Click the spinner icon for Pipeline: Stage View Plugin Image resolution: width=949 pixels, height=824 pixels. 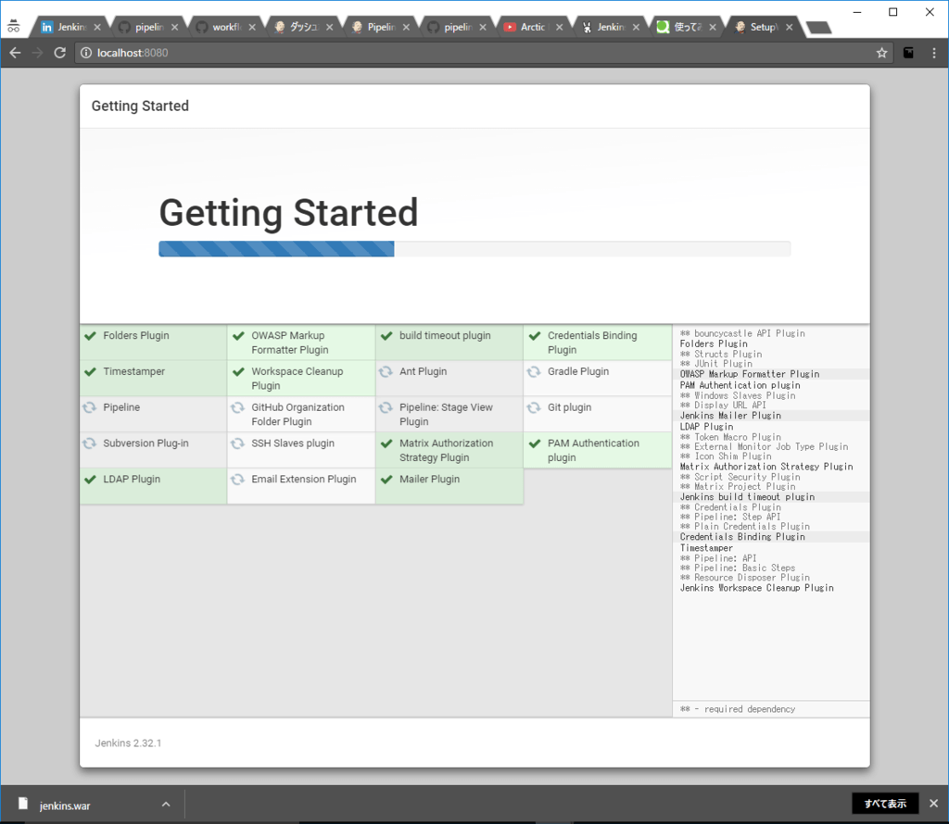click(x=386, y=407)
